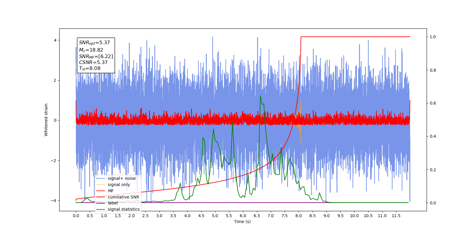Click the left y-axis tick label 4
474x237 pixels.
[55, 40]
